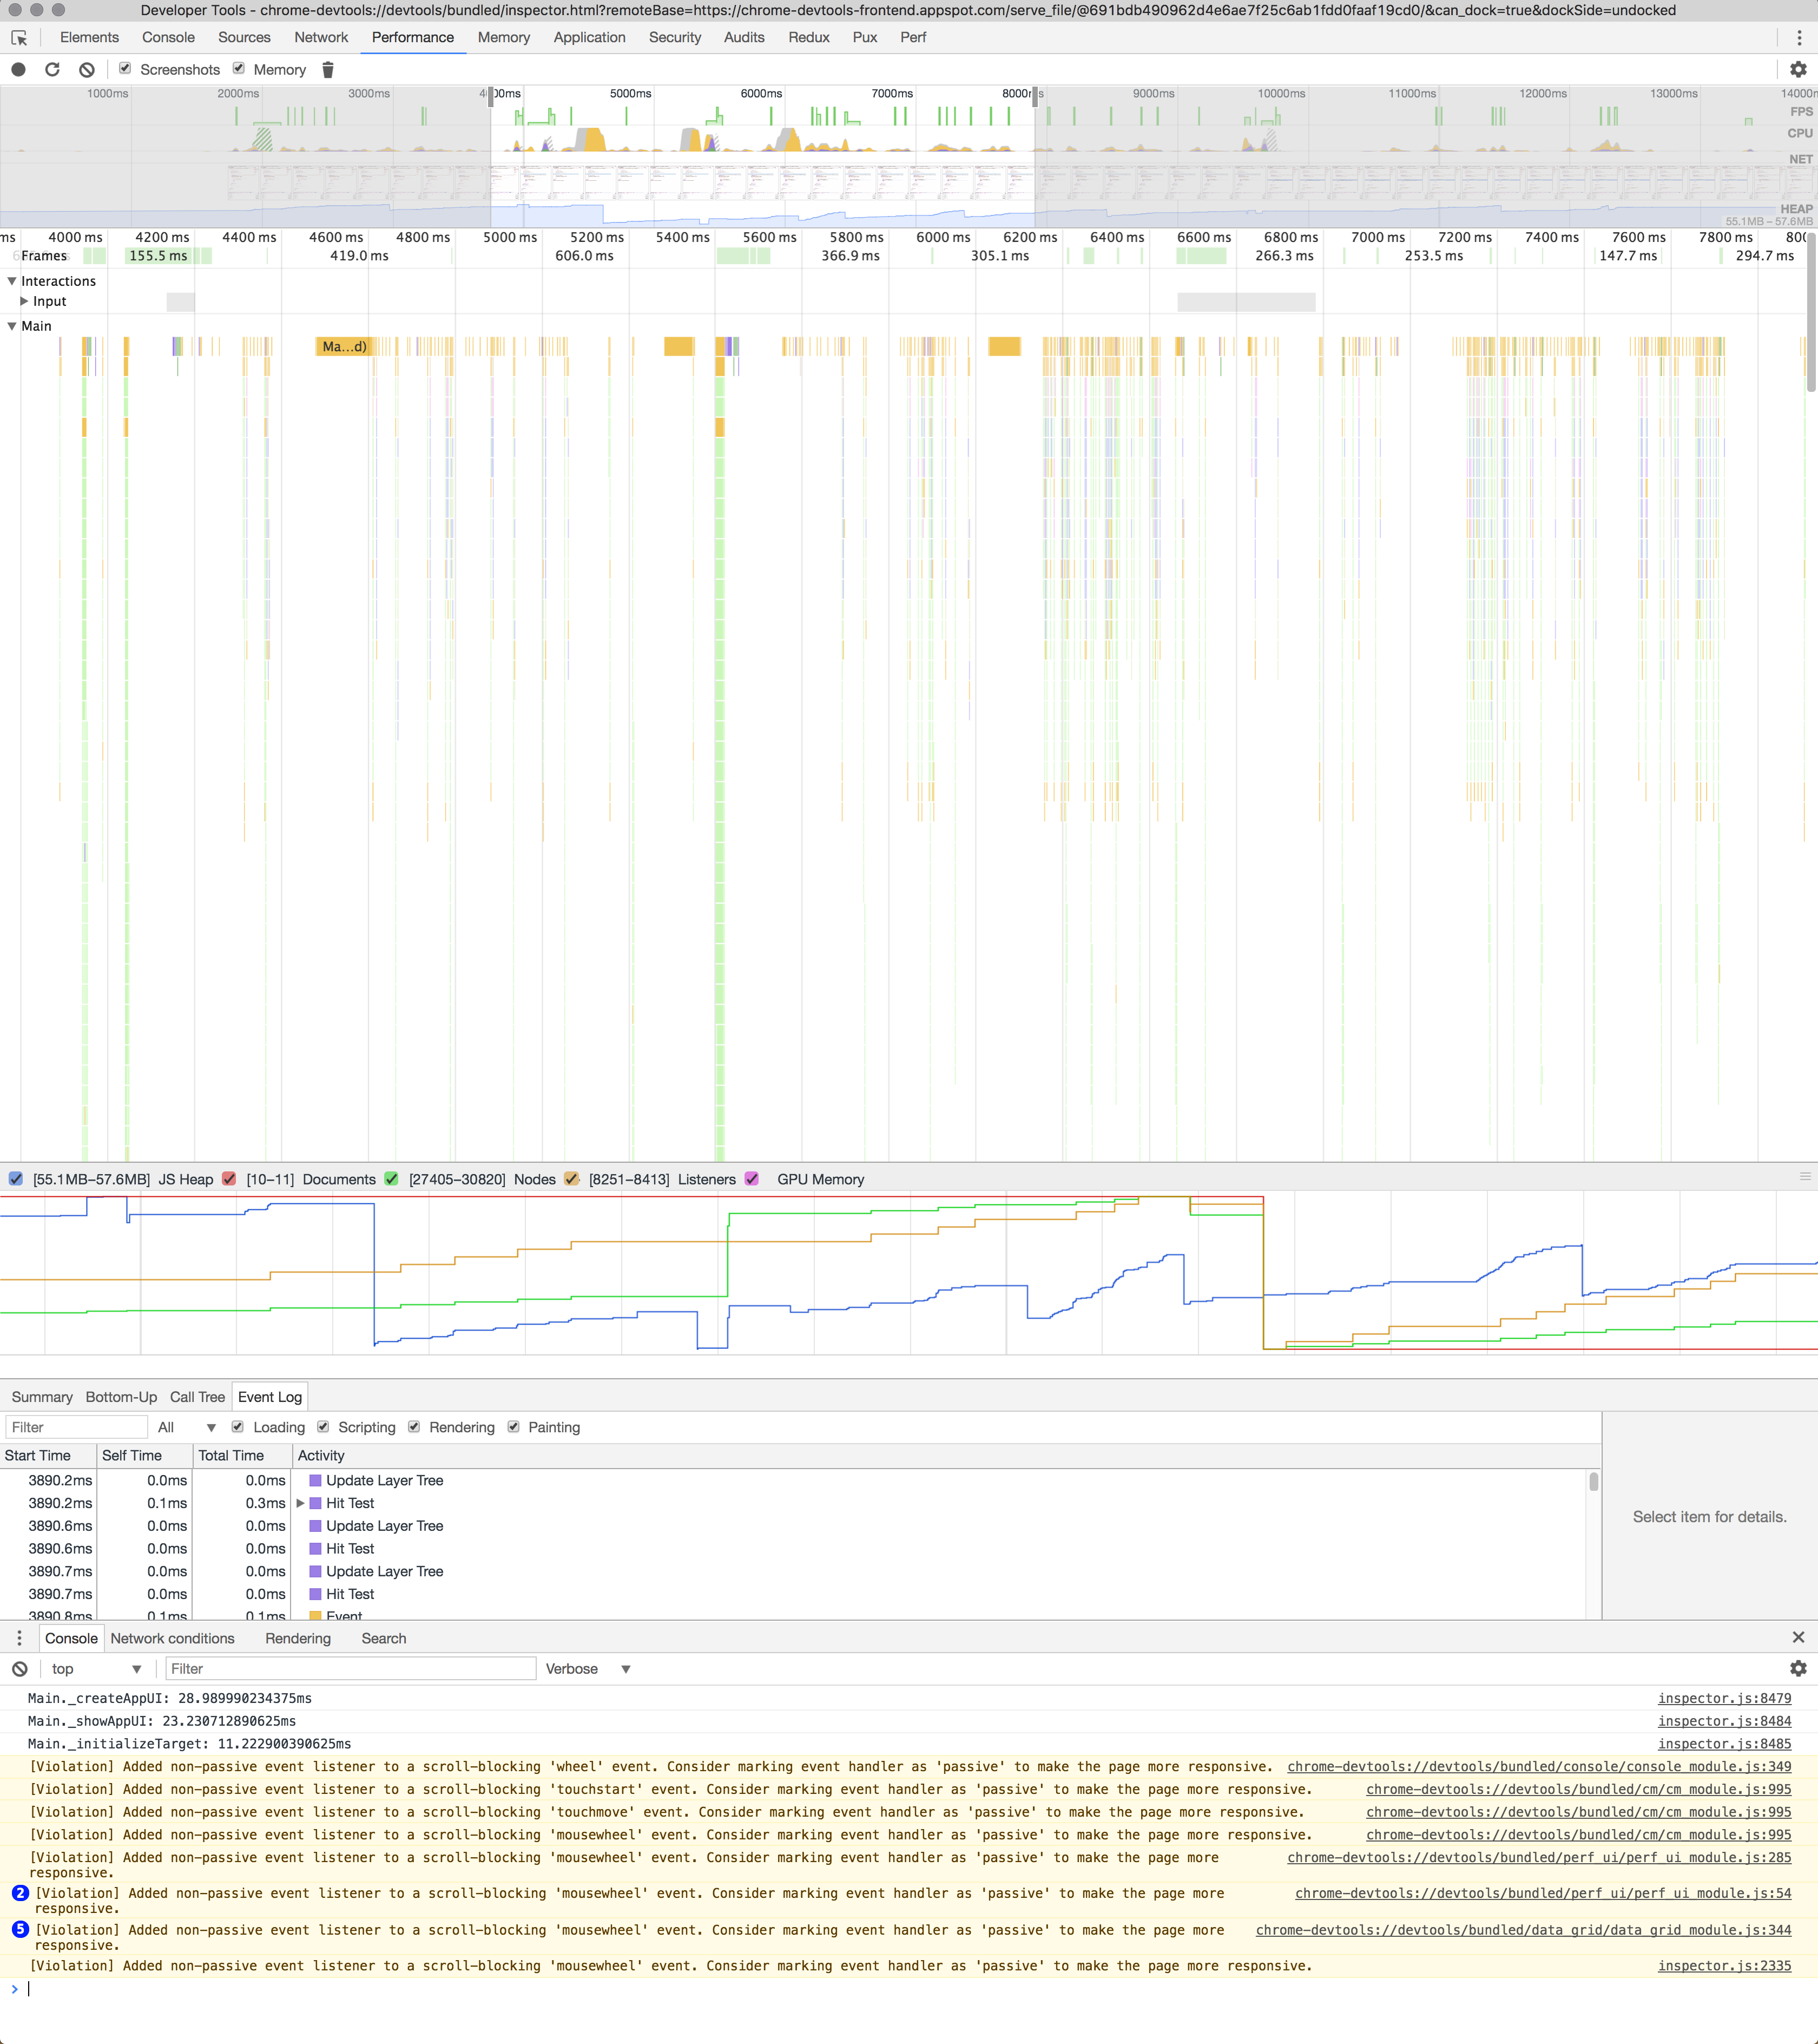
Task: Clear the recorded performance profile
Action: coord(87,69)
